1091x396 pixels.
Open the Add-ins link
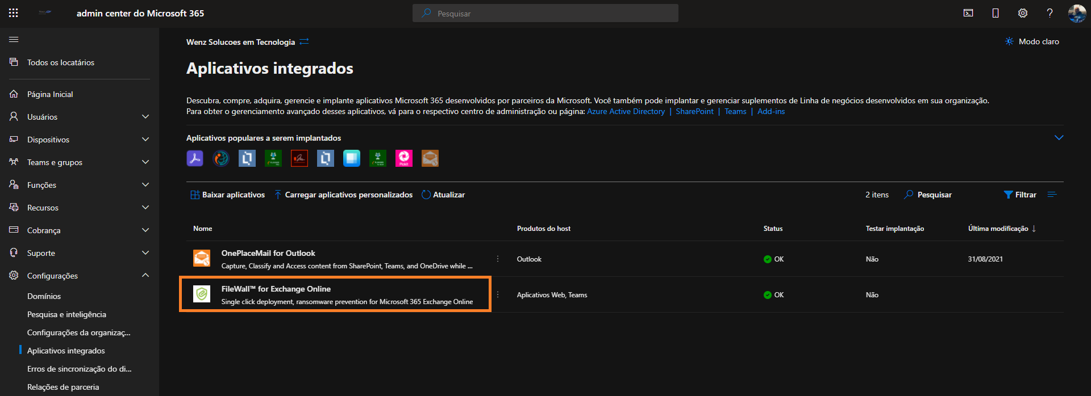[x=771, y=111]
